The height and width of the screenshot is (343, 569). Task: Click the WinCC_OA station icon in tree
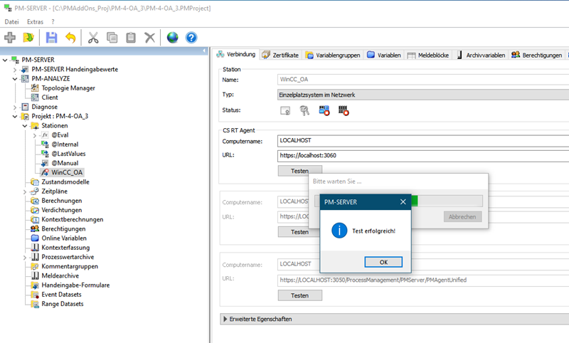pos(45,172)
